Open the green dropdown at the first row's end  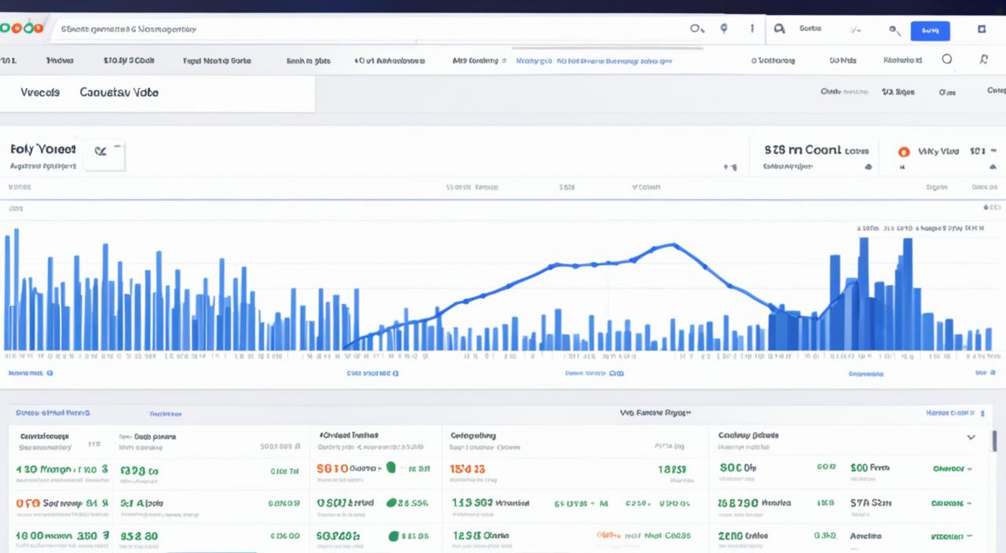click(x=952, y=468)
